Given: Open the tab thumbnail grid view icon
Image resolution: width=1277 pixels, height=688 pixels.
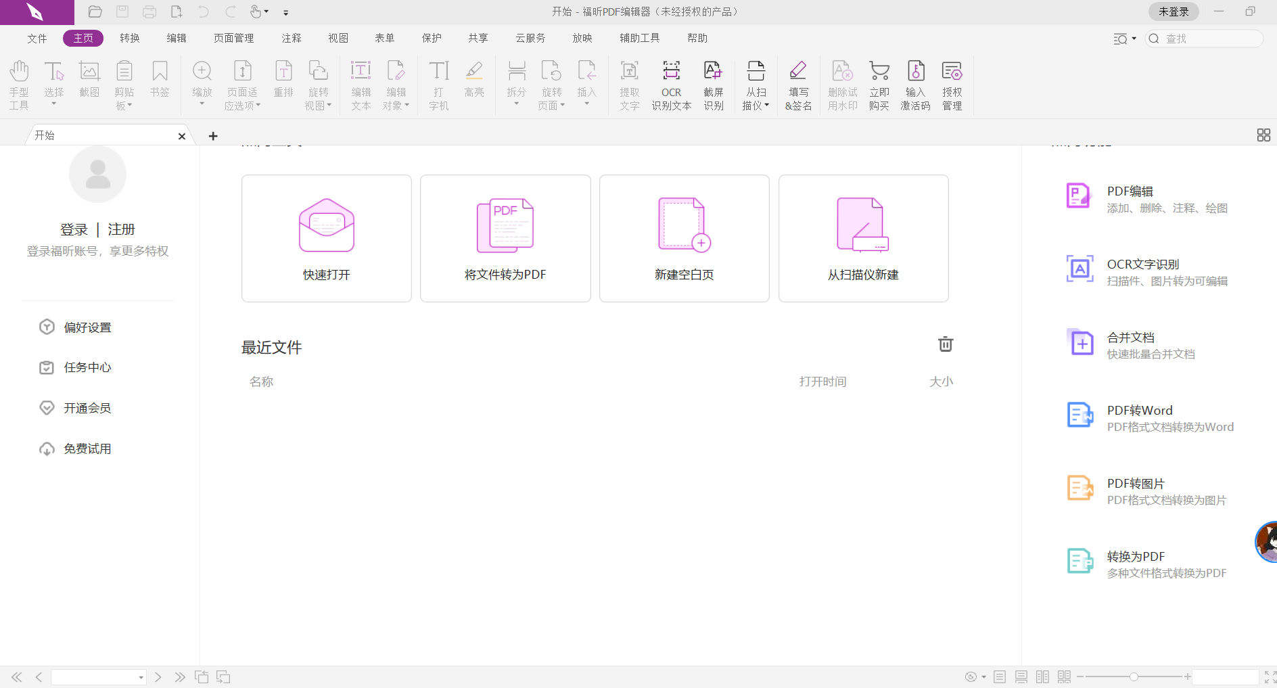Looking at the screenshot, I should point(1263,135).
